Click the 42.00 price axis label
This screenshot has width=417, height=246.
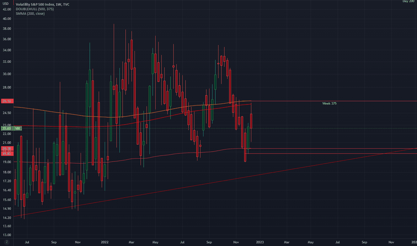click(7, 9)
